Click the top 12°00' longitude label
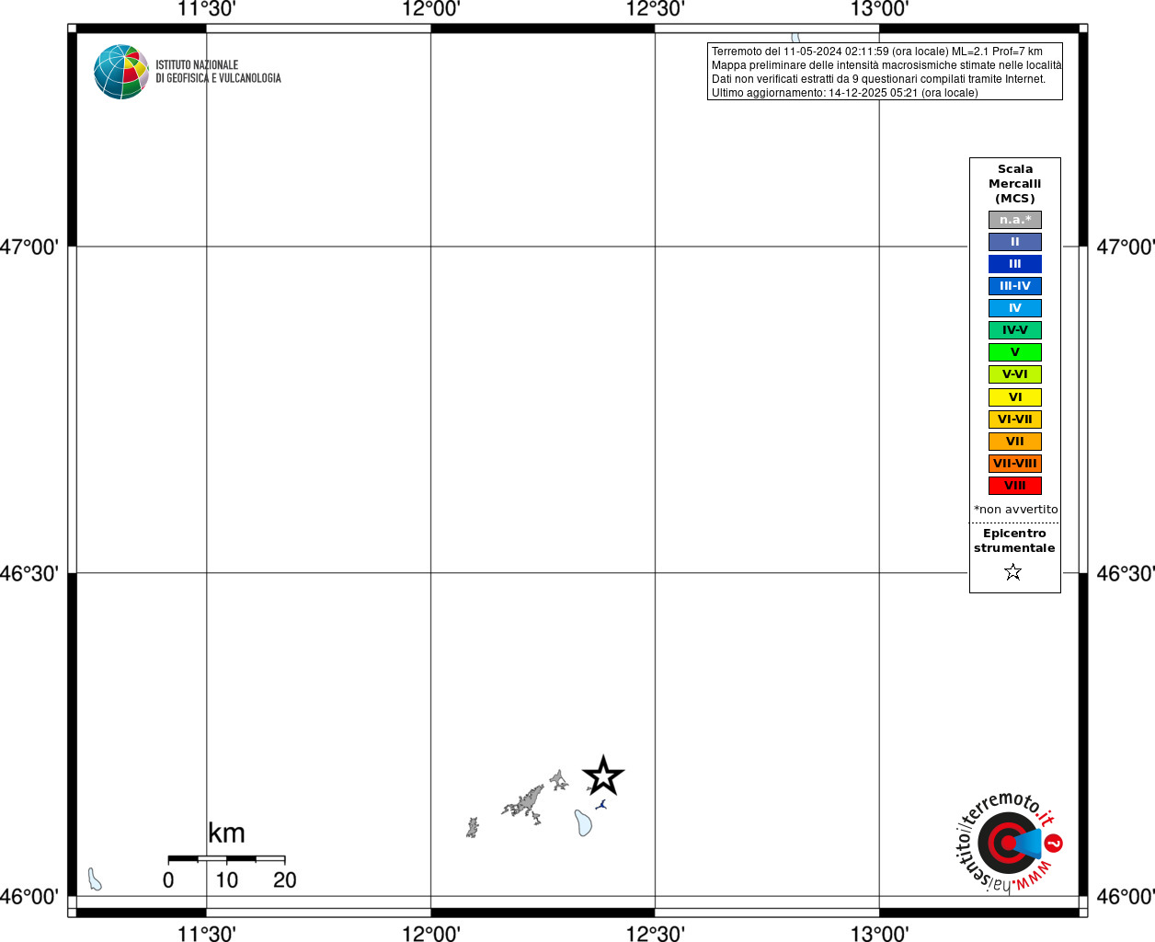The width and height of the screenshot is (1155, 942). point(431,9)
